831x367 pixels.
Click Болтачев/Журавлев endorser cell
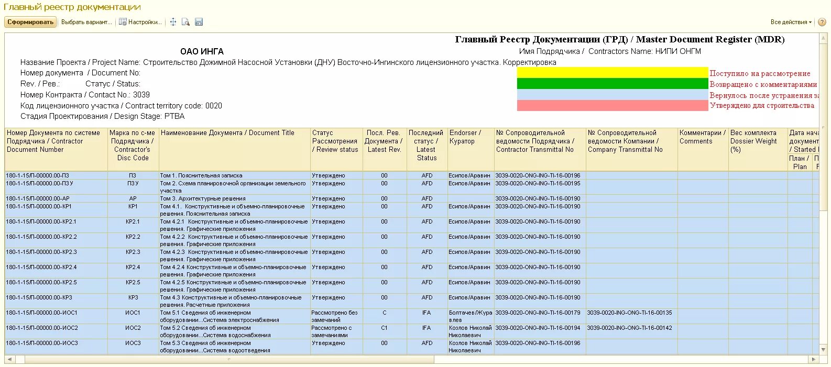point(471,316)
